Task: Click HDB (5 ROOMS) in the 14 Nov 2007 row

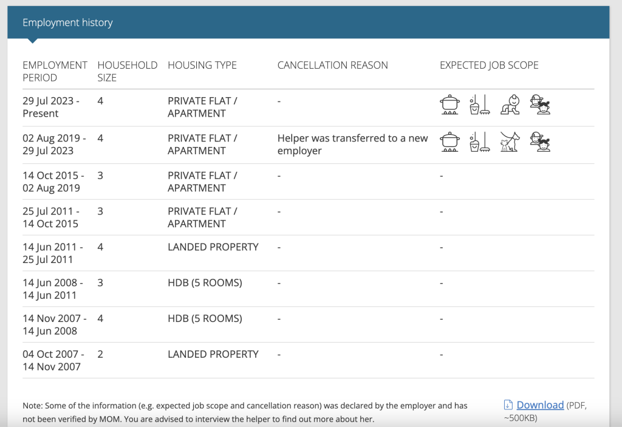Action: 205,318
